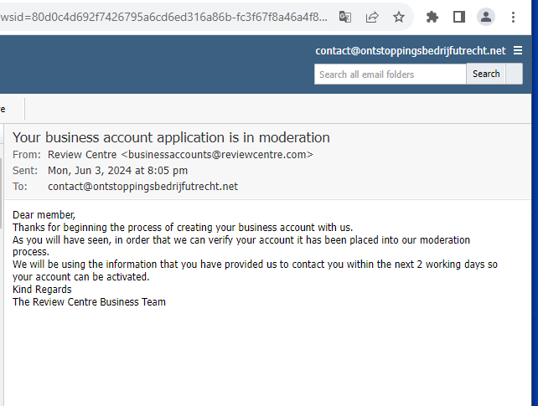Toggle the browser side panel icon
The height and width of the screenshot is (406, 538).
(458, 17)
